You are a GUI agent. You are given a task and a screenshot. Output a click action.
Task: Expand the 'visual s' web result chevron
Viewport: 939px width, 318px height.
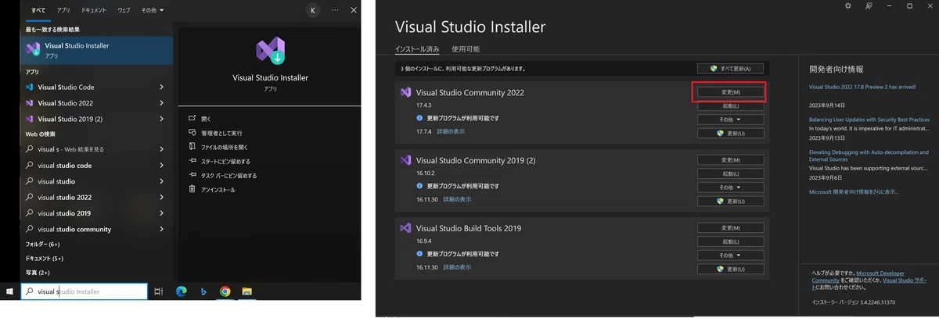click(161, 149)
